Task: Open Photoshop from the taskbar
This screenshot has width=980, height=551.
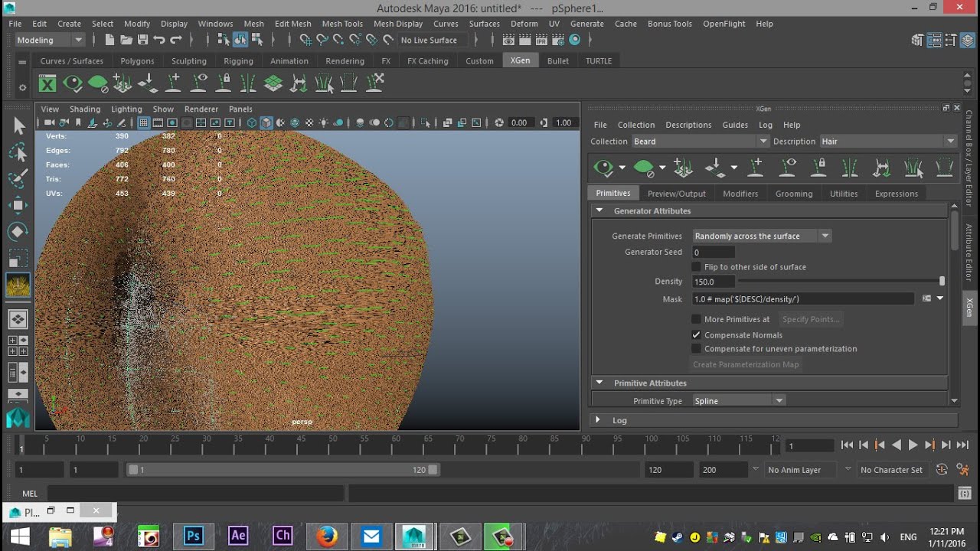Action: click(193, 536)
